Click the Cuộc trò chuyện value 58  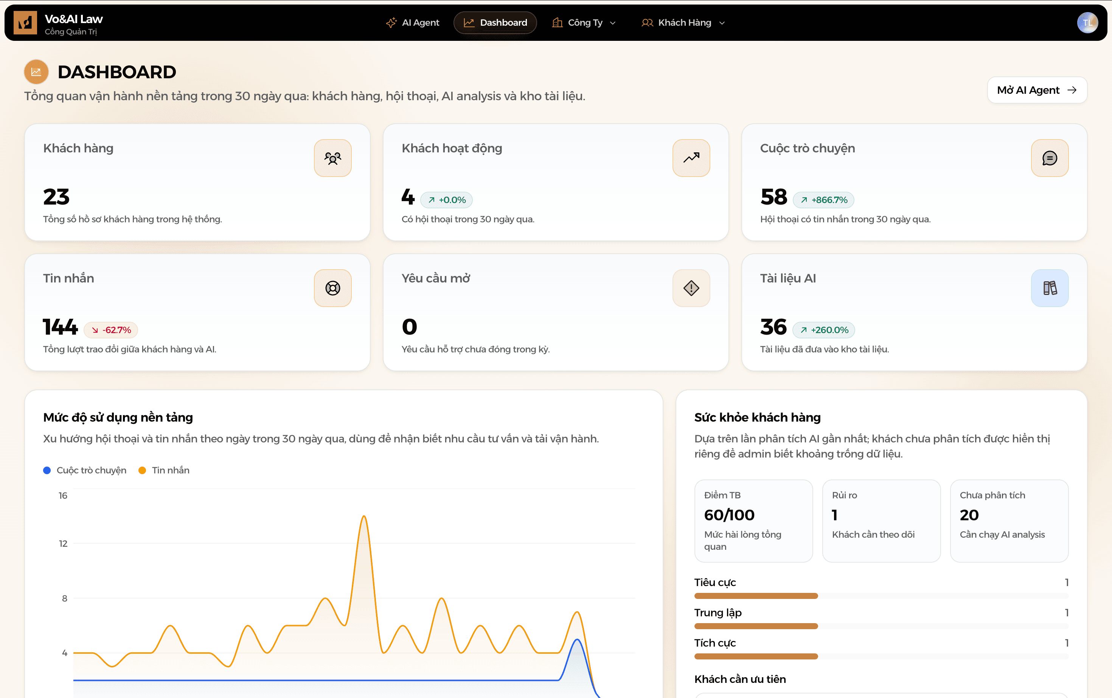(x=773, y=197)
